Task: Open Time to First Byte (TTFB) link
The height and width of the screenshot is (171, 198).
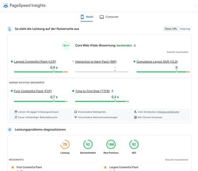Action: [x=92, y=91]
